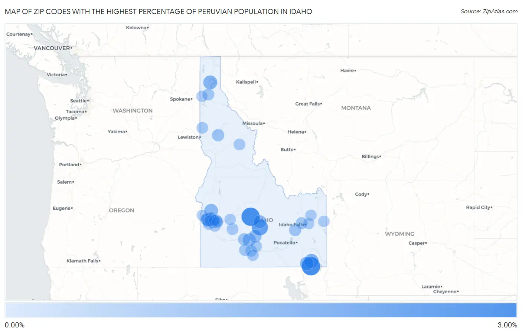Image resolution: width=522 pixels, height=333 pixels.
Task: Click the easternmost bubble near the Wyoming border
Action: click(x=324, y=222)
